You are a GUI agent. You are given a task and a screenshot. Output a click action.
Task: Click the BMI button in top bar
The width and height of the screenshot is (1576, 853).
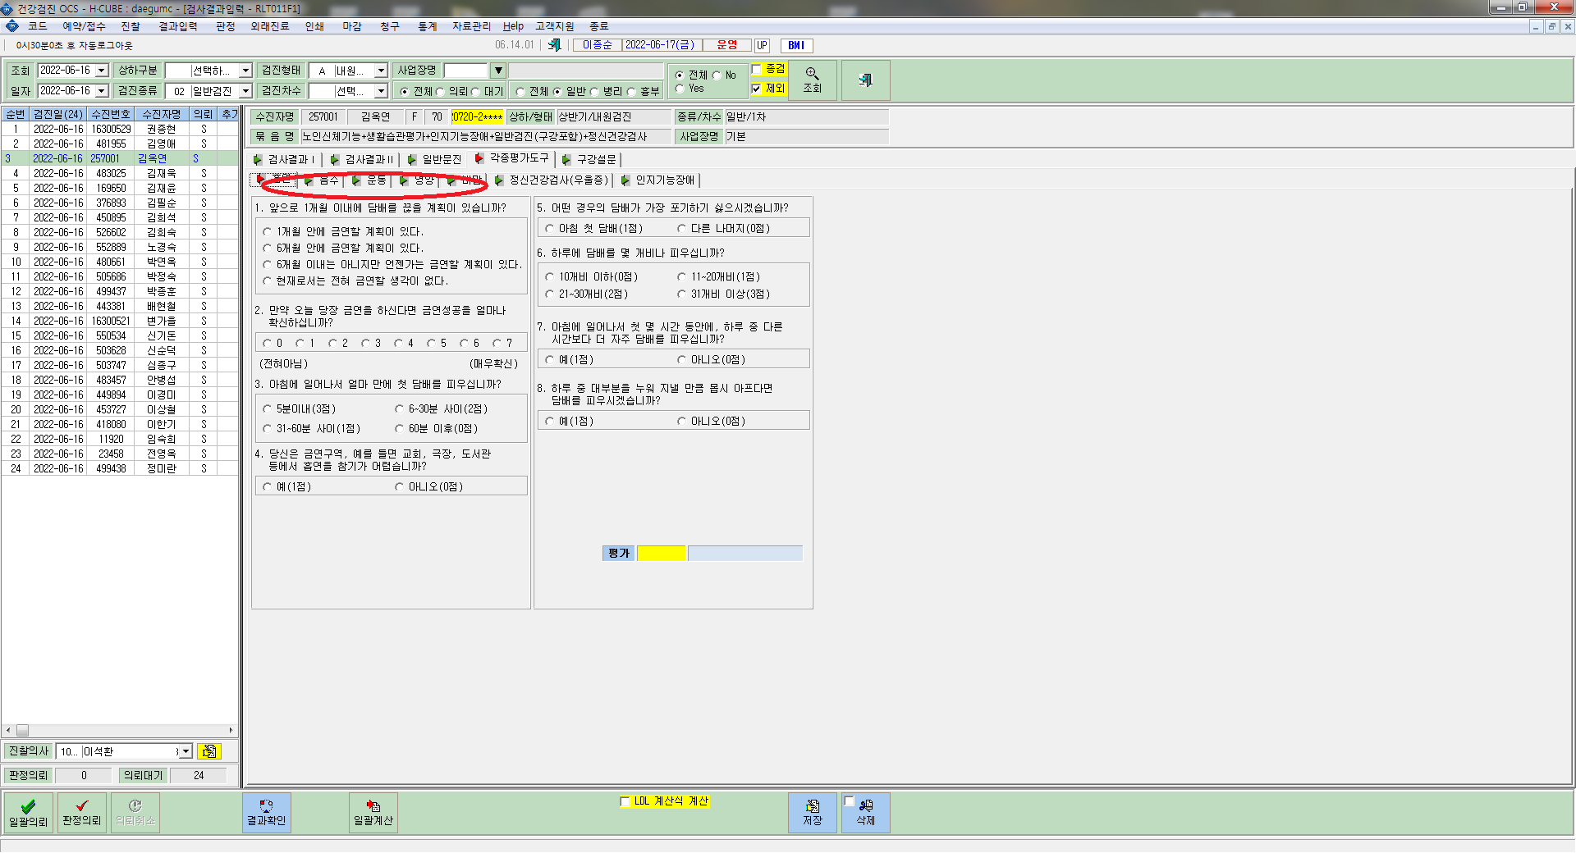796,45
